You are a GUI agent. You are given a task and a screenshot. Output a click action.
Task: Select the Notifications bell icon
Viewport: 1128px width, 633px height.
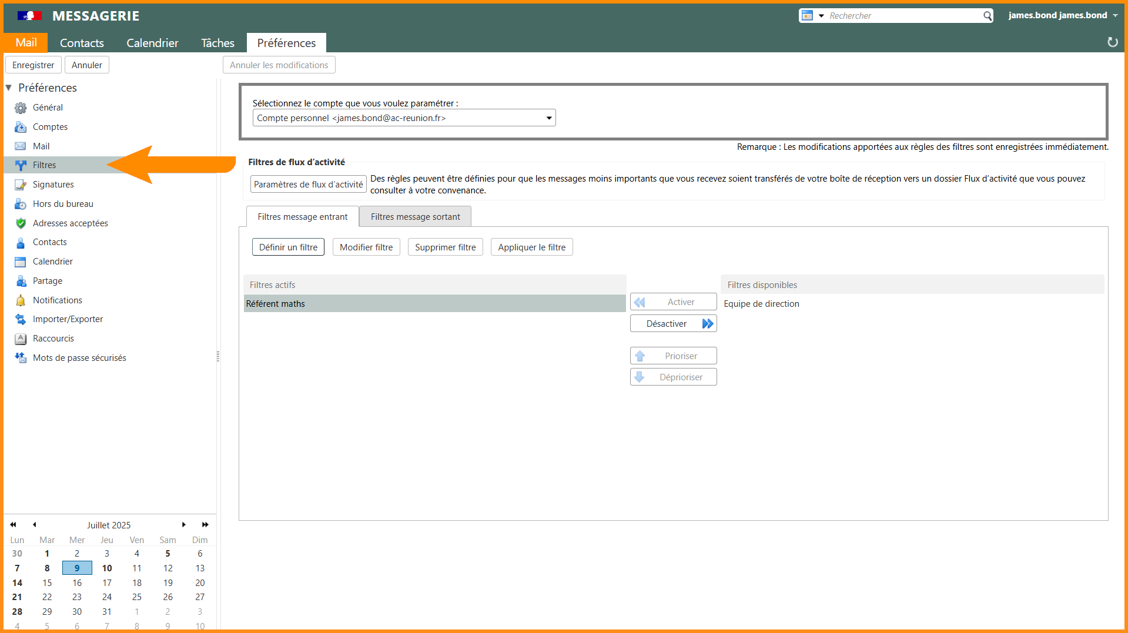pos(21,300)
